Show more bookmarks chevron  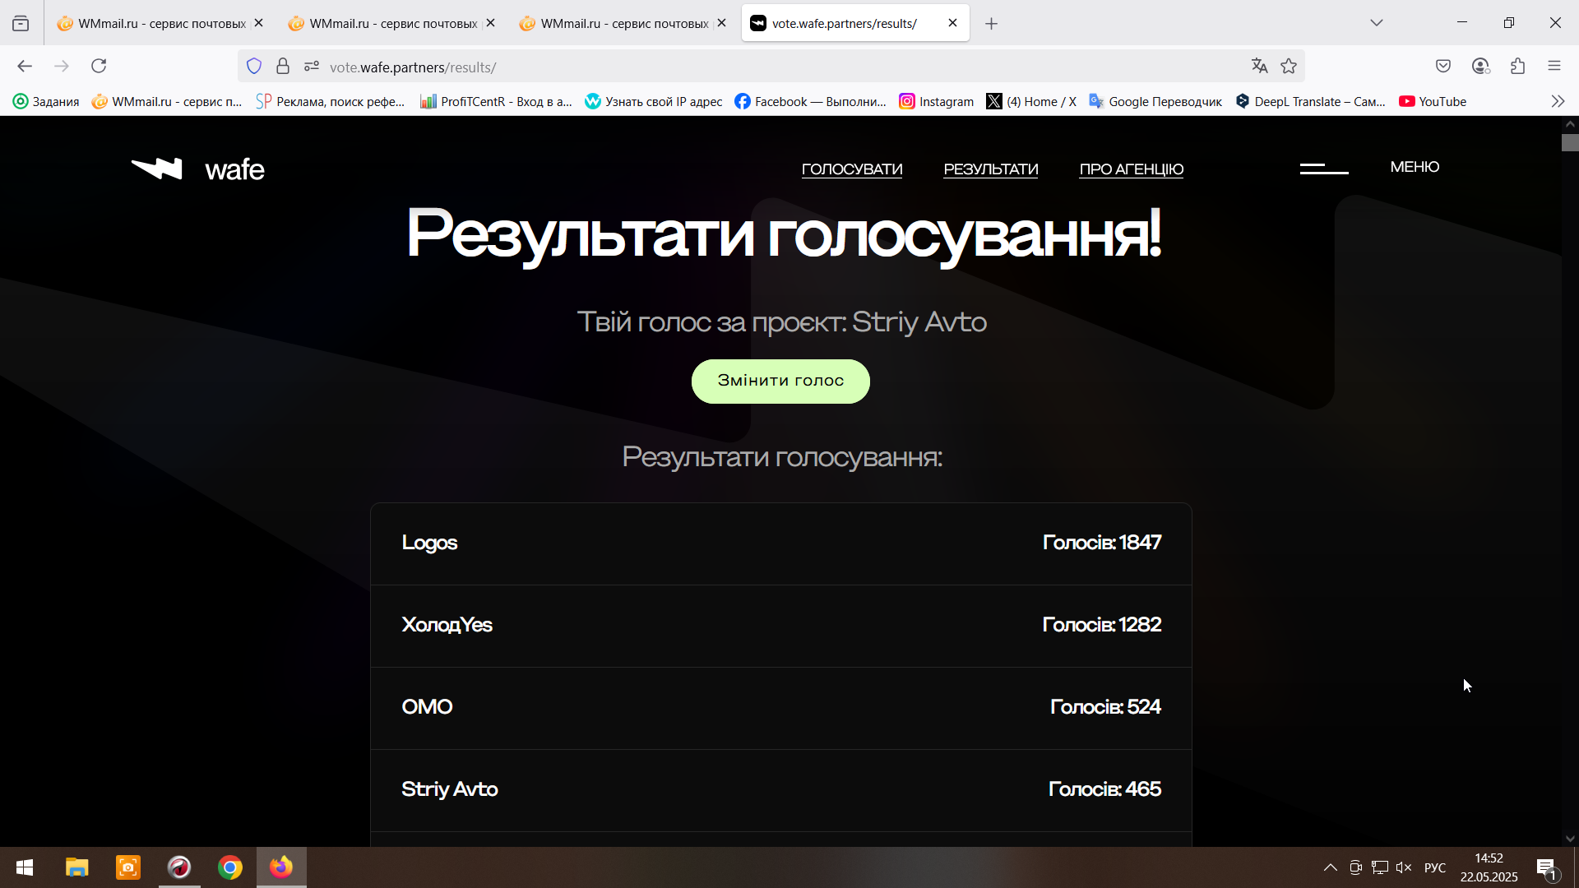coord(1558,101)
